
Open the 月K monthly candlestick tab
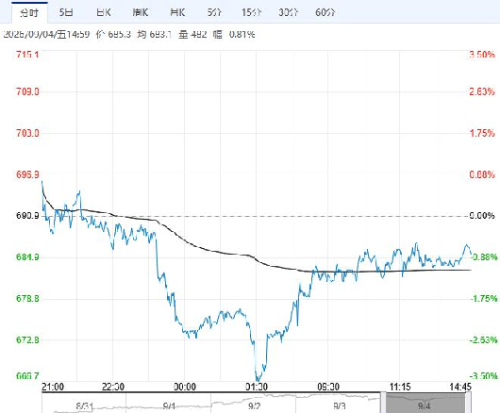177,13
